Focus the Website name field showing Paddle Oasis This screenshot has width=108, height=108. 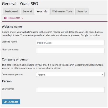(70, 43)
